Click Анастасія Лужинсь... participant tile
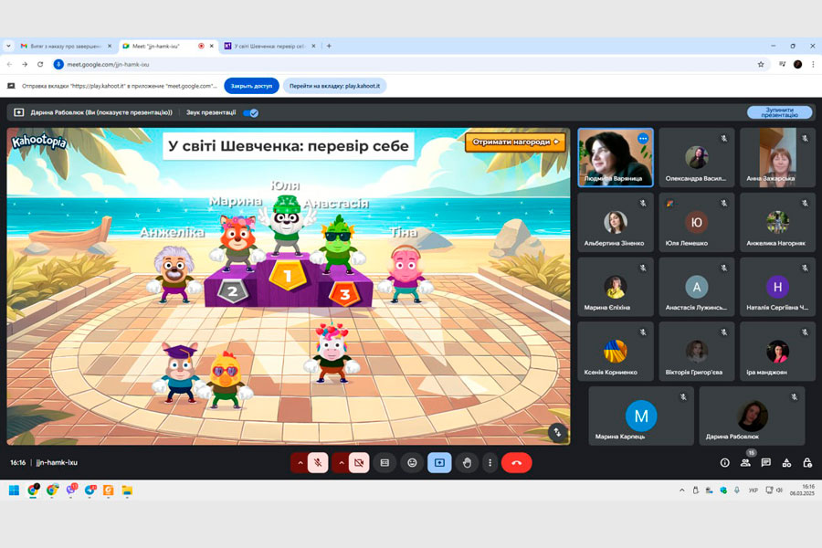Image resolution: width=822 pixels, height=548 pixels. 696,287
